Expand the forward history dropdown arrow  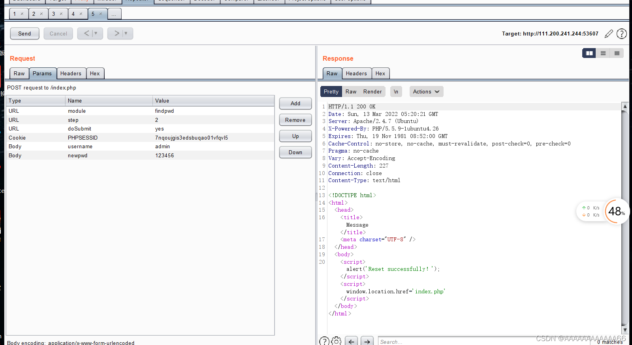[126, 34]
